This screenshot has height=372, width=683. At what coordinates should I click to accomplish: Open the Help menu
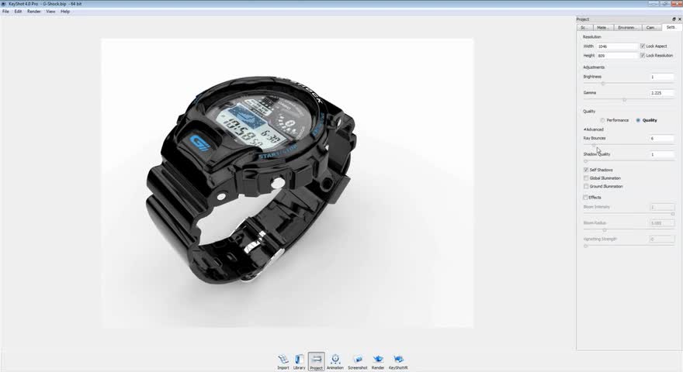pos(65,12)
